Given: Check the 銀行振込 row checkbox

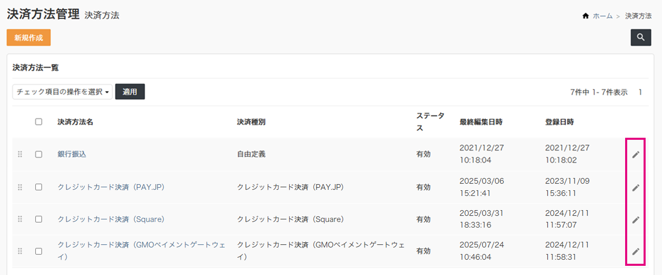Looking at the screenshot, I should coord(38,154).
